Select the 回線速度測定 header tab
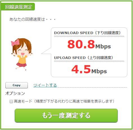Screen dimensions: 133x130 point(18,7)
